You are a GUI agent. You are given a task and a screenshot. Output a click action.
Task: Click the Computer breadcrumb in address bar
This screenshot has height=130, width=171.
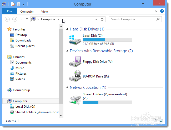[48, 19]
